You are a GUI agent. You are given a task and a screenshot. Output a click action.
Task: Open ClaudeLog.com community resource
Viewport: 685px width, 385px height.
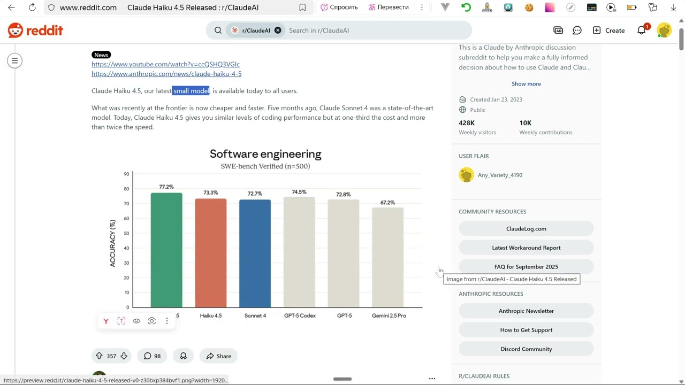pos(526,229)
